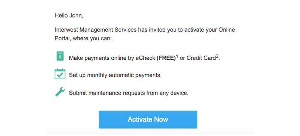Click footnote superscript 2 after Credit Card

217,56
